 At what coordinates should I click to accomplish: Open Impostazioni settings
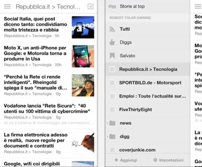pos(168,160)
